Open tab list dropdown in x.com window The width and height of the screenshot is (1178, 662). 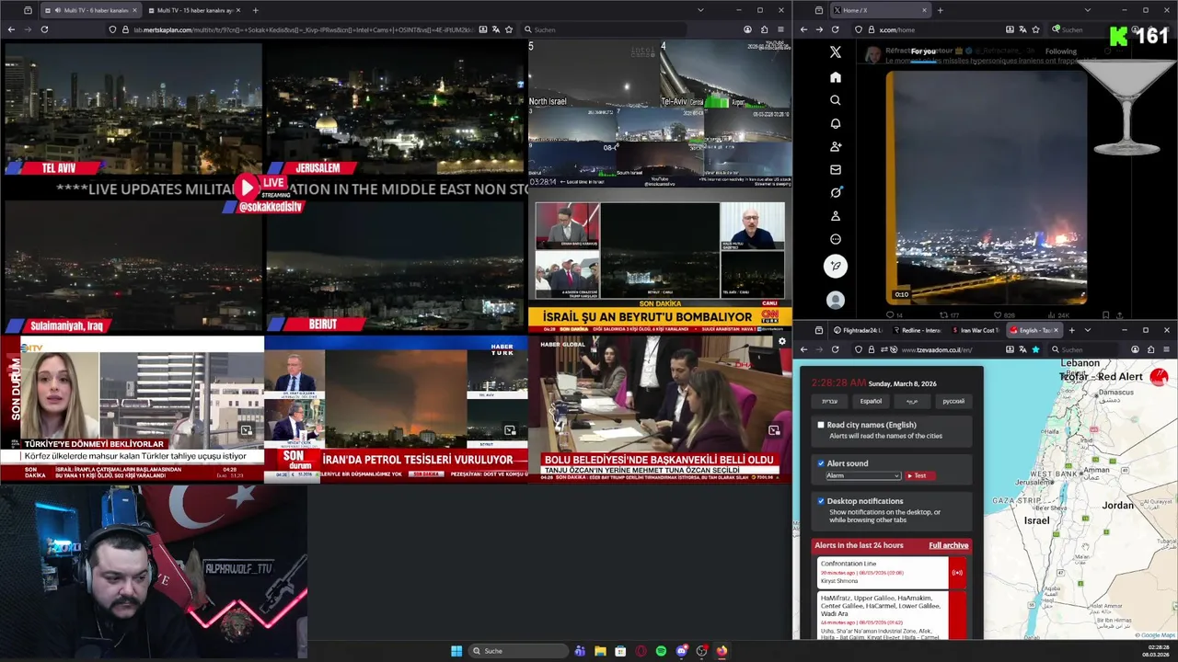click(x=1087, y=10)
